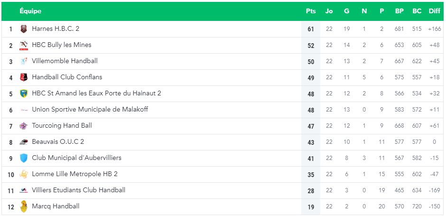Select the Diff column header
This screenshot has width=446, height=216.
[x=435, y=11]
